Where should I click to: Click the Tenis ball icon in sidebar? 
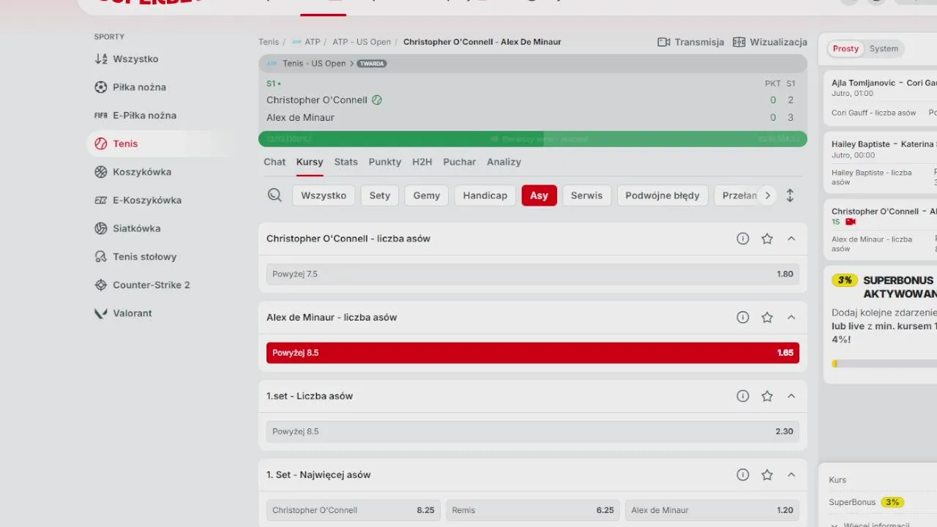(x=101, y=143)
